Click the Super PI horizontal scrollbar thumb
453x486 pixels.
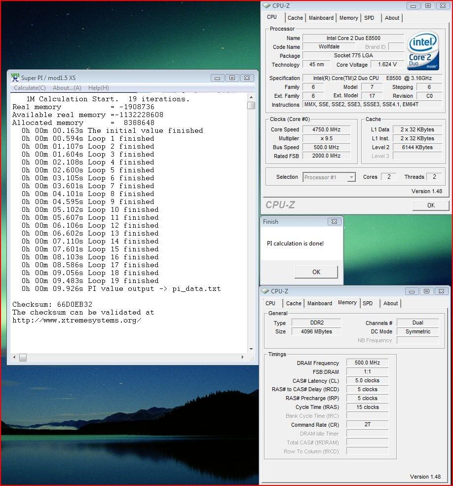(x=23, y=358)
